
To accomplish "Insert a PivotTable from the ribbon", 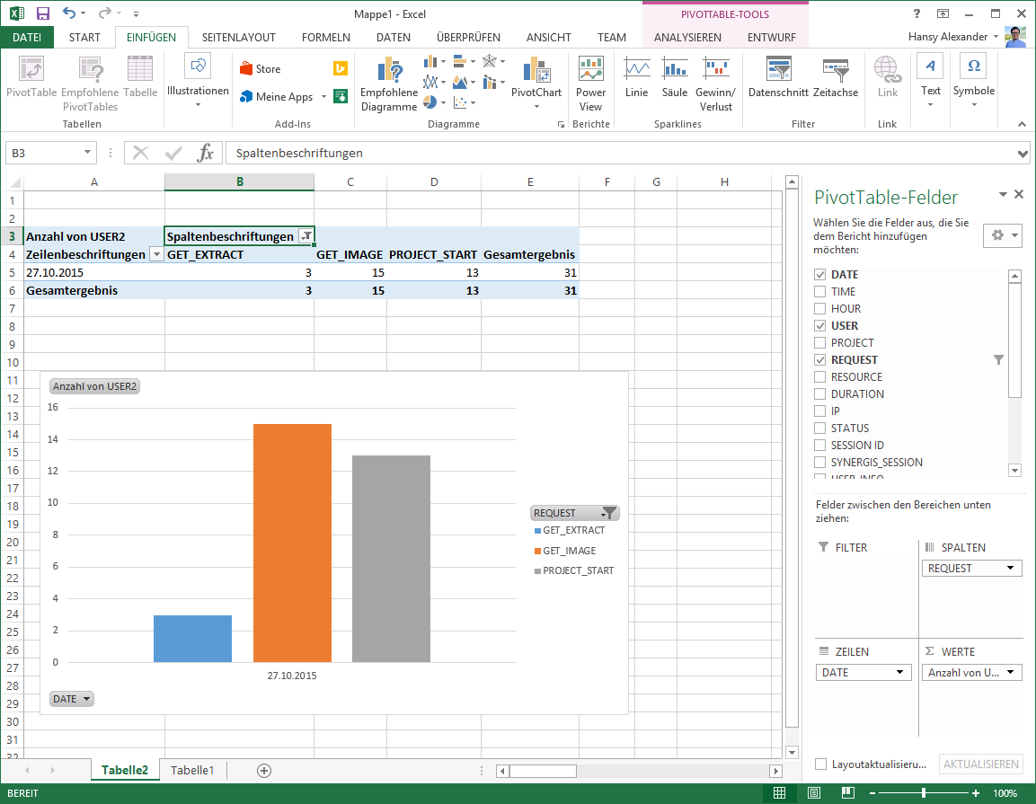I will point(32,81).
